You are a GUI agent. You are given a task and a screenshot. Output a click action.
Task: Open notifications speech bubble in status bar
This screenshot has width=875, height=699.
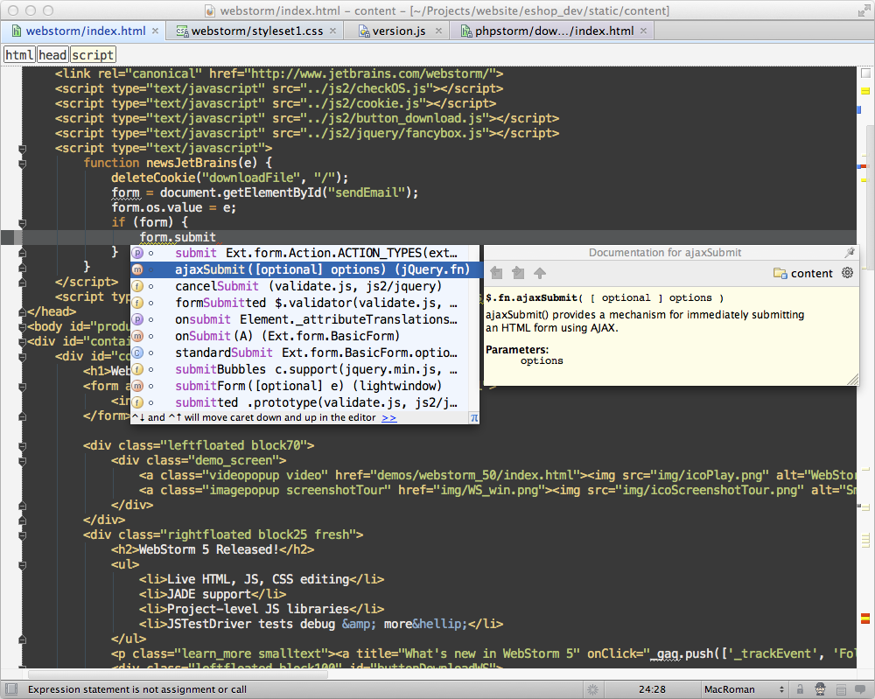(x=860, y=689)
